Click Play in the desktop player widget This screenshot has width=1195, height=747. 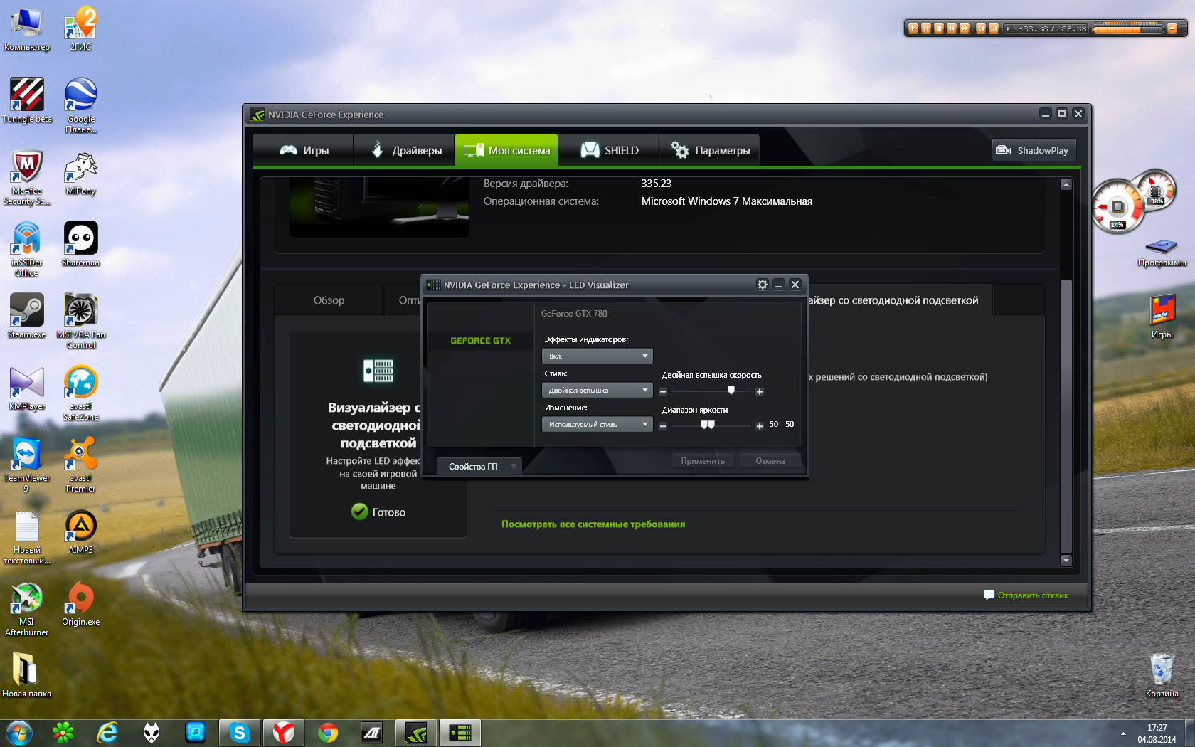(x=913, y=28)
